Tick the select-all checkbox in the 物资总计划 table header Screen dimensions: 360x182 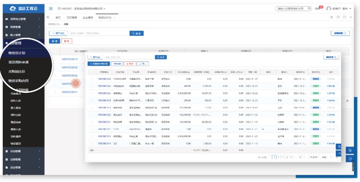pos(55,51)
